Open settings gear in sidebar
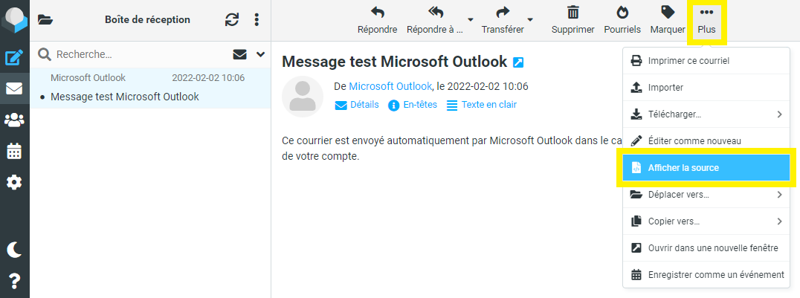Screen dimensions: 800x298 pos(14,181)
